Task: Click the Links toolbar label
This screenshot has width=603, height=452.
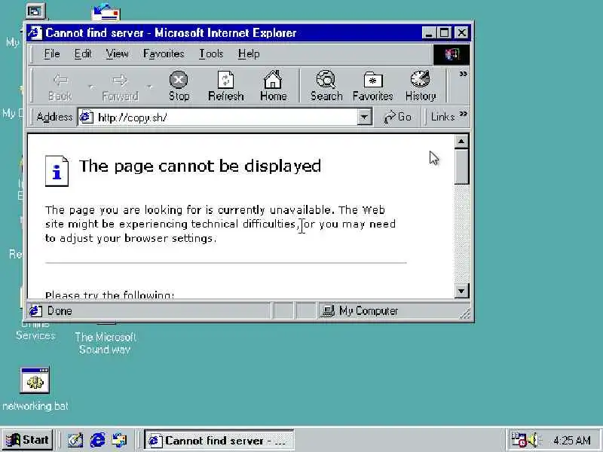Action: pos(442,117)
